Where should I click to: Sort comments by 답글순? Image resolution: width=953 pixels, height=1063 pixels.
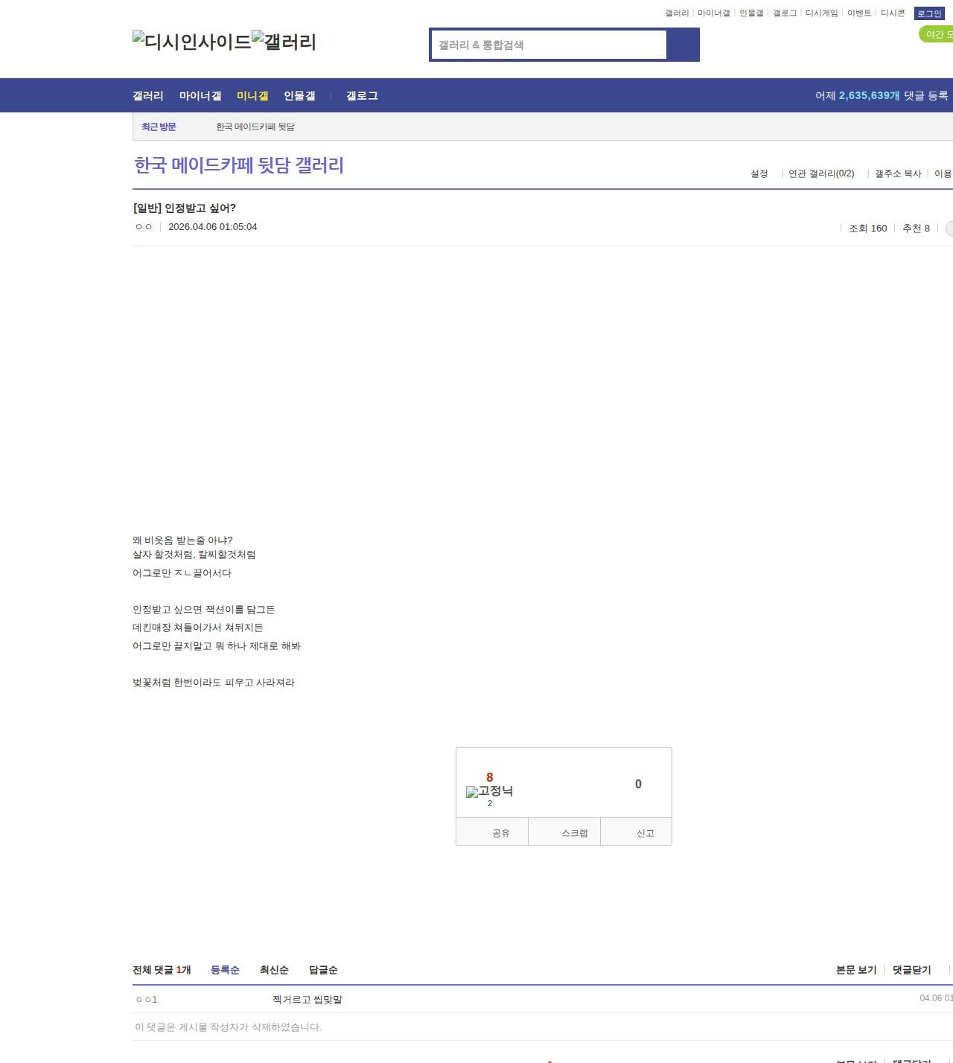point(323,970)
